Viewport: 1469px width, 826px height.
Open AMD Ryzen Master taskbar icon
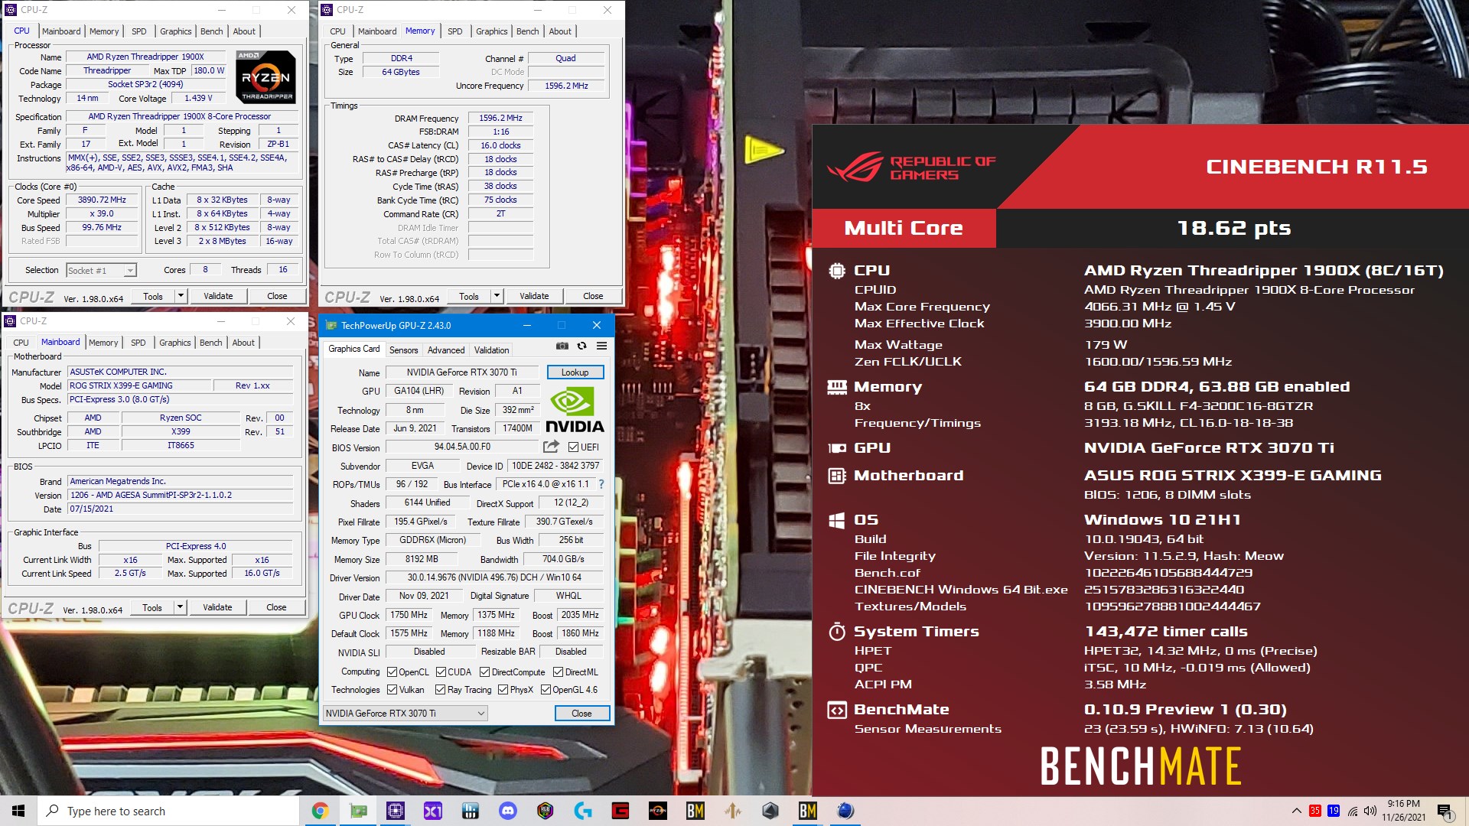(658, 811)
